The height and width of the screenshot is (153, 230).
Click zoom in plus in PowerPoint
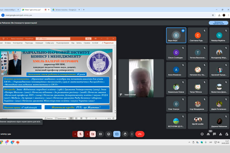[x=105, y=118]
